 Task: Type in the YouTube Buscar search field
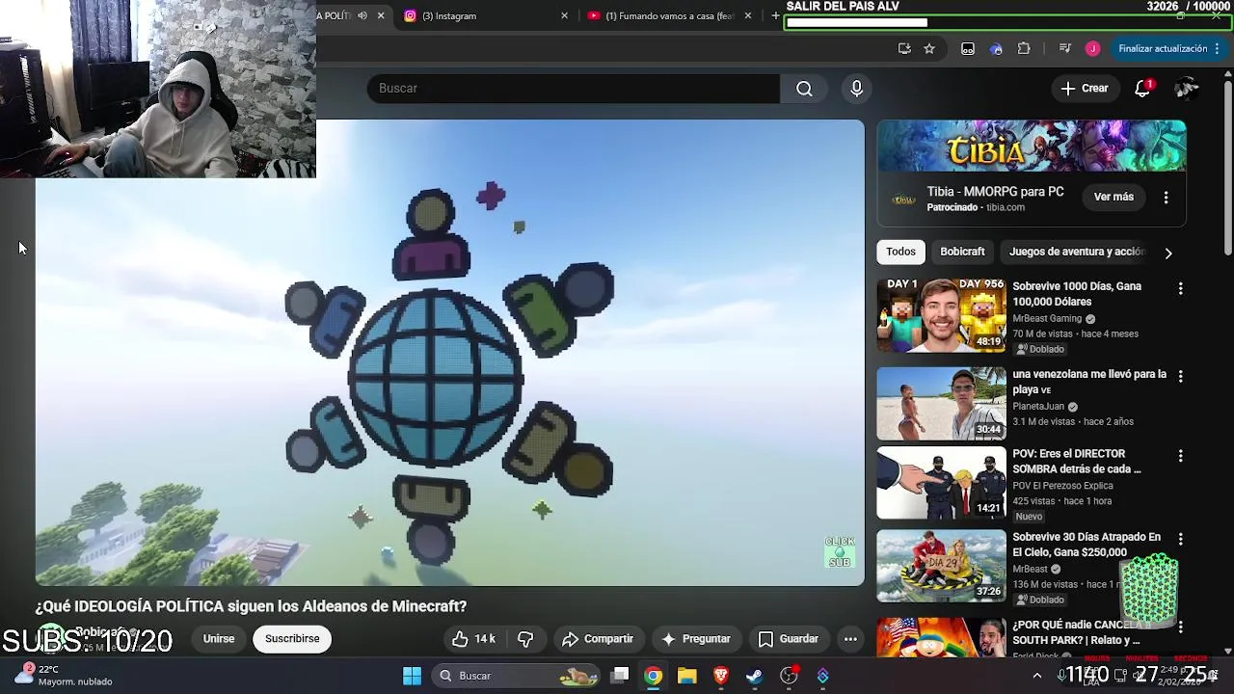574,89
